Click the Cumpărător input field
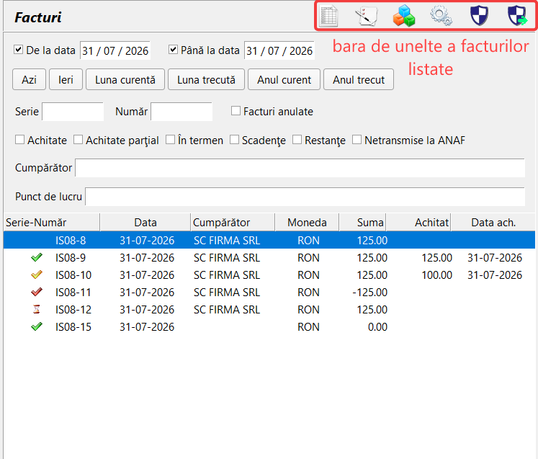This screenshot has width=538, height=459. pos(300,168)
